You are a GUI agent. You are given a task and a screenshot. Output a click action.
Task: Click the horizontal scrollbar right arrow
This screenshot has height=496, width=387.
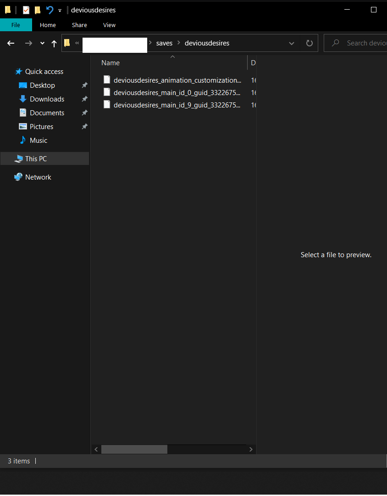pos(251,450)
